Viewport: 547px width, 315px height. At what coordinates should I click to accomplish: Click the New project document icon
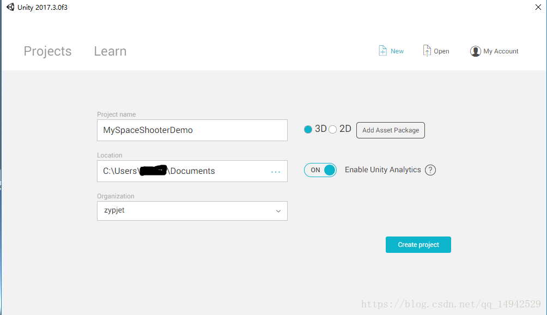point(382,51)
